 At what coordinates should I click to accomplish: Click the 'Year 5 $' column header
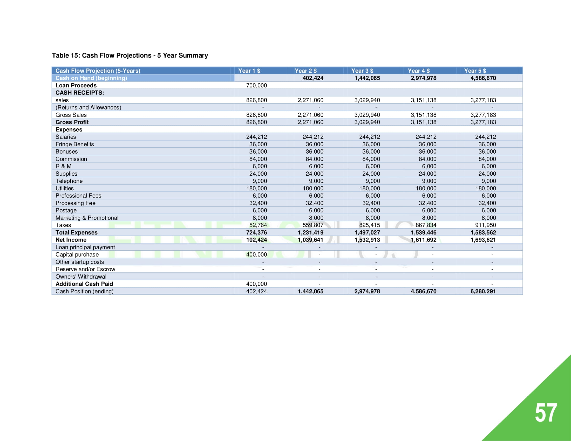475,71
